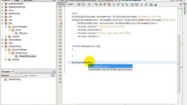Start macro recording with red circle

141,4
